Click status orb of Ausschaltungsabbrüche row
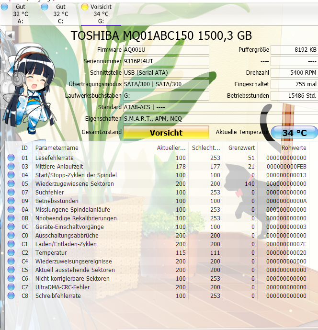The width and height of the screenshot is (318, 330). click(x=11, y=235)
